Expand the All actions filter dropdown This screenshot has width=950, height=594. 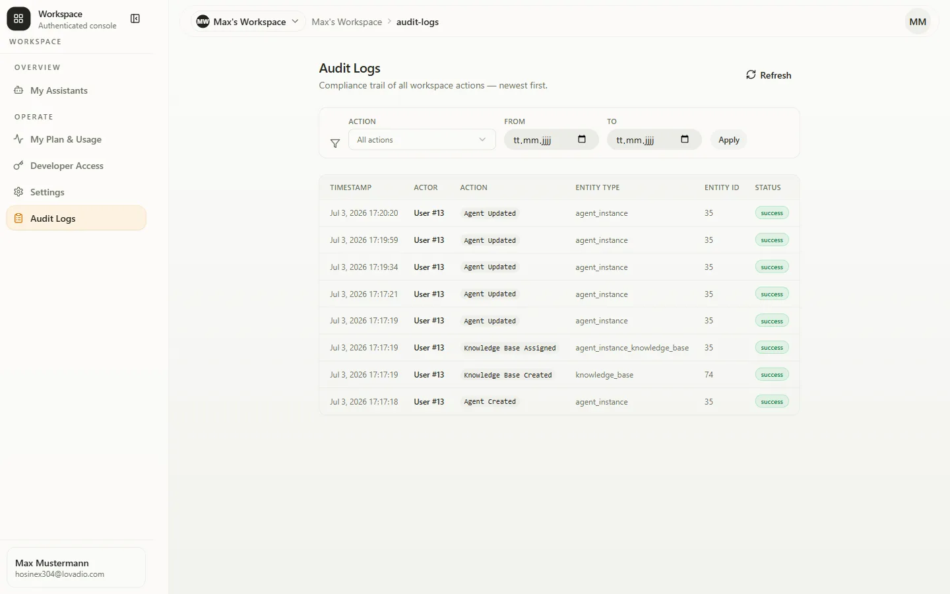pos(422,139)
